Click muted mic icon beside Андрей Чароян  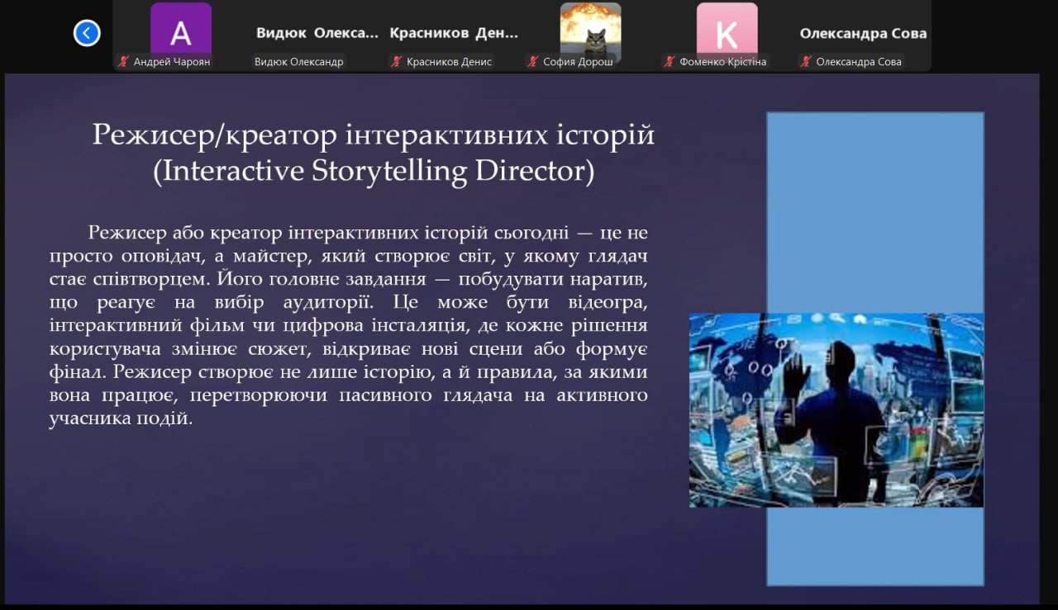point(124,62)
